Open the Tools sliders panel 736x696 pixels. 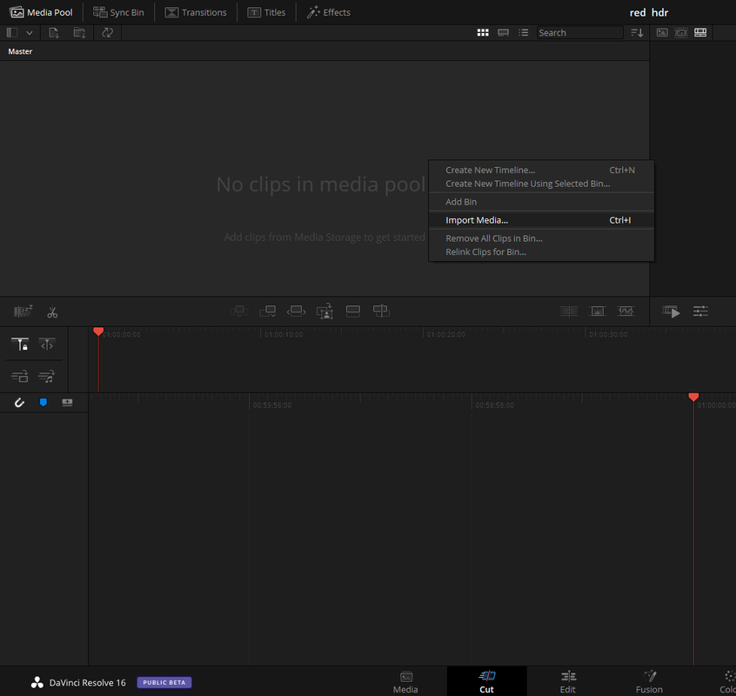click(700, 311)
